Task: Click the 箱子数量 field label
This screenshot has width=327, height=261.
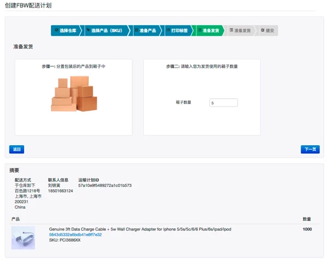Action: [x=183, y=102]
